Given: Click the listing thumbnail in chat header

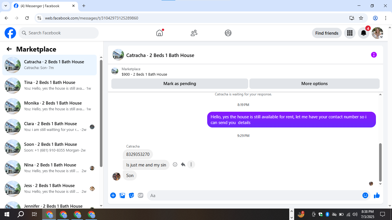Looking at the screenshot, I should 118,55.
